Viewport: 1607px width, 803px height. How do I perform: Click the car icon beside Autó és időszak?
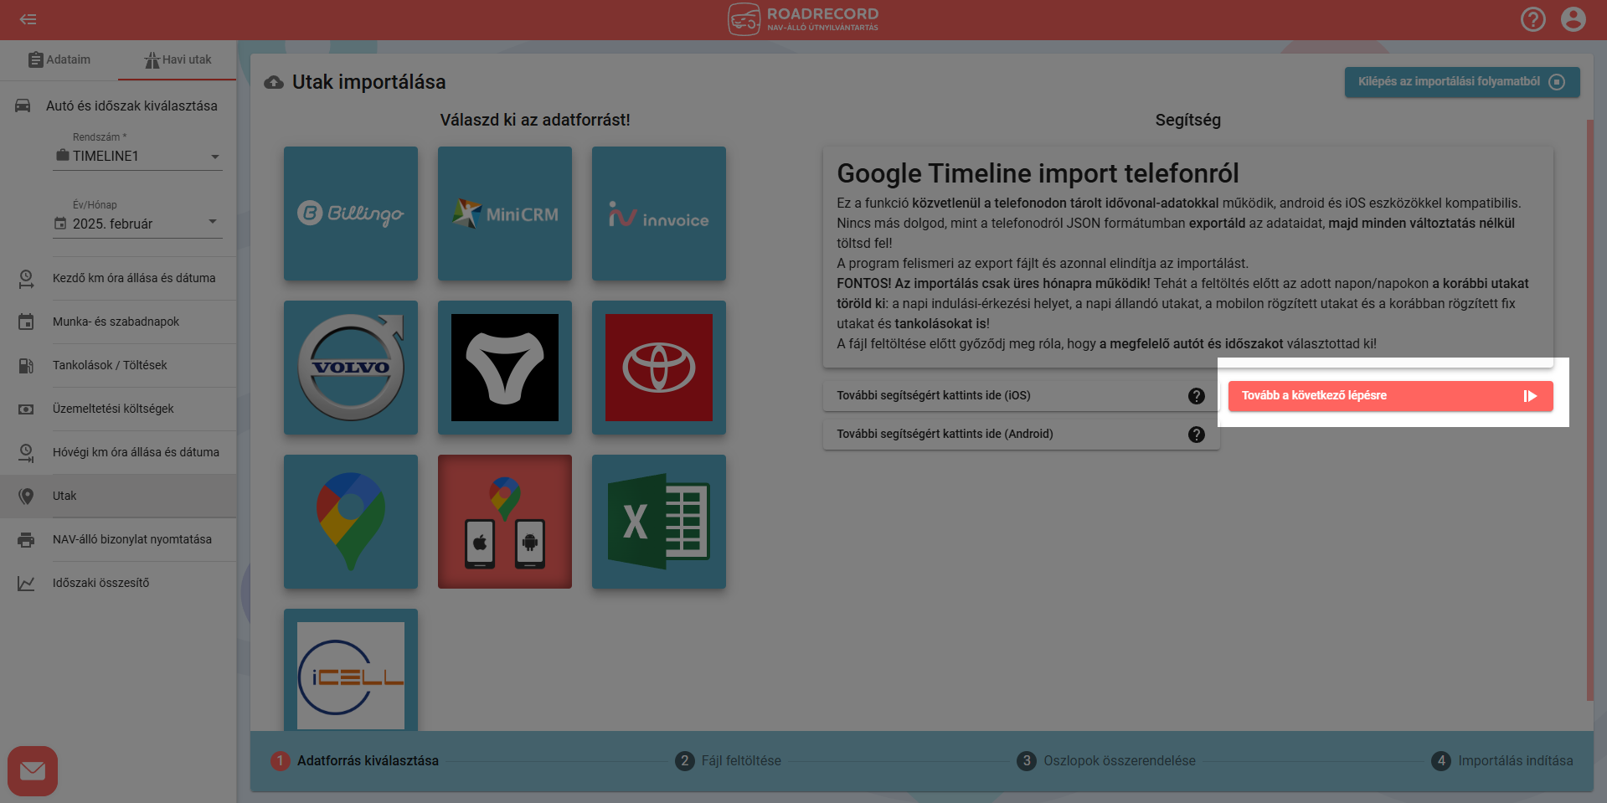click(23, 106)
